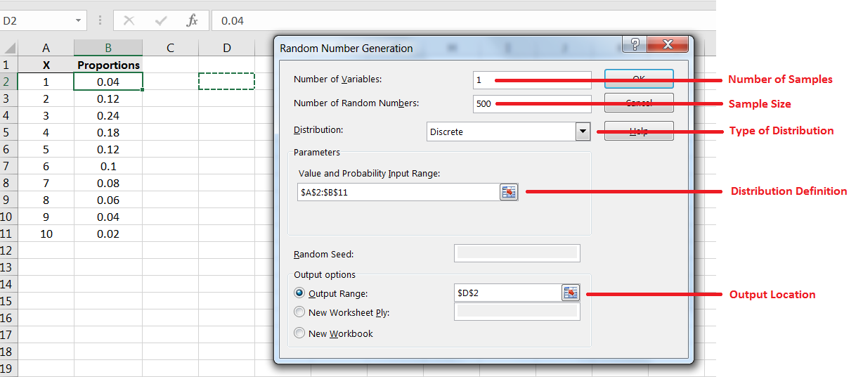Click range selector icon for Value and Probability Input

(x=508, y=192)
